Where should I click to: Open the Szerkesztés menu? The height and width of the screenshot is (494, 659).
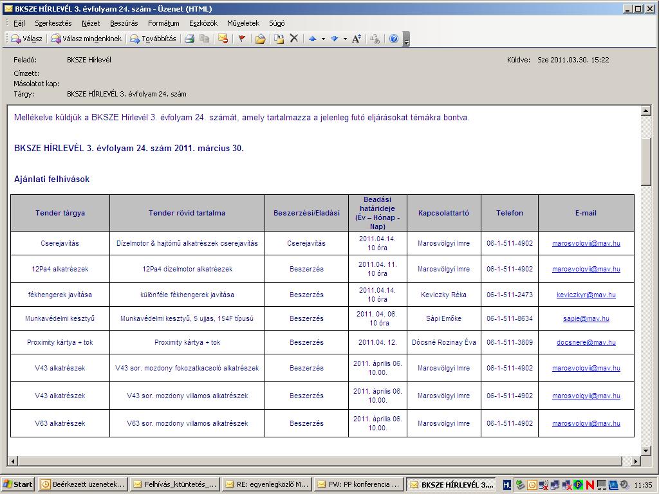click(x=53, y=23)
